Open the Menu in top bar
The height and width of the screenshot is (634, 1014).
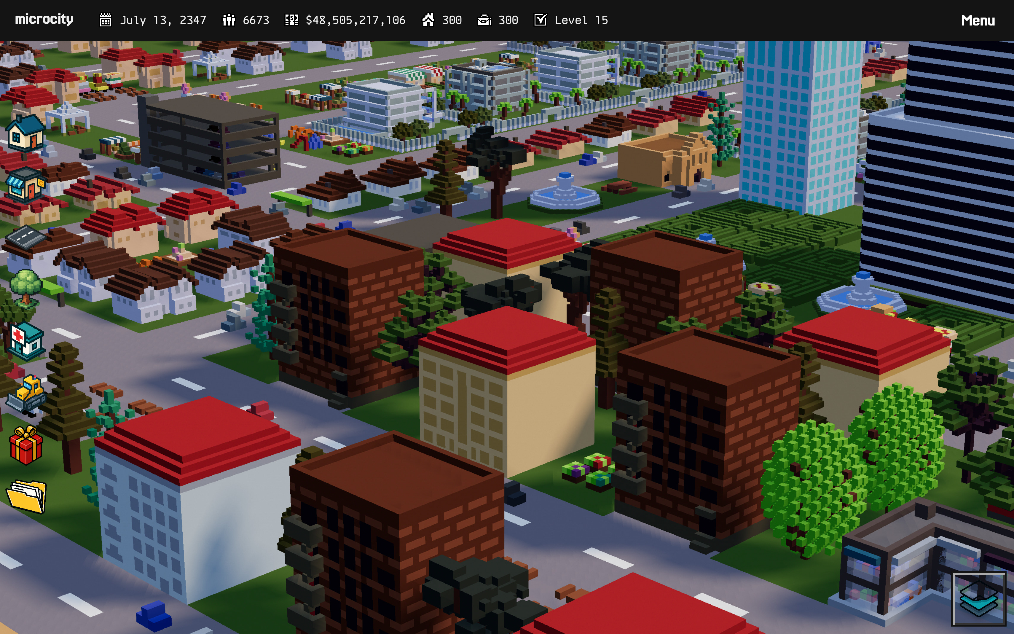pyautogui.click(x=978, y=20)
